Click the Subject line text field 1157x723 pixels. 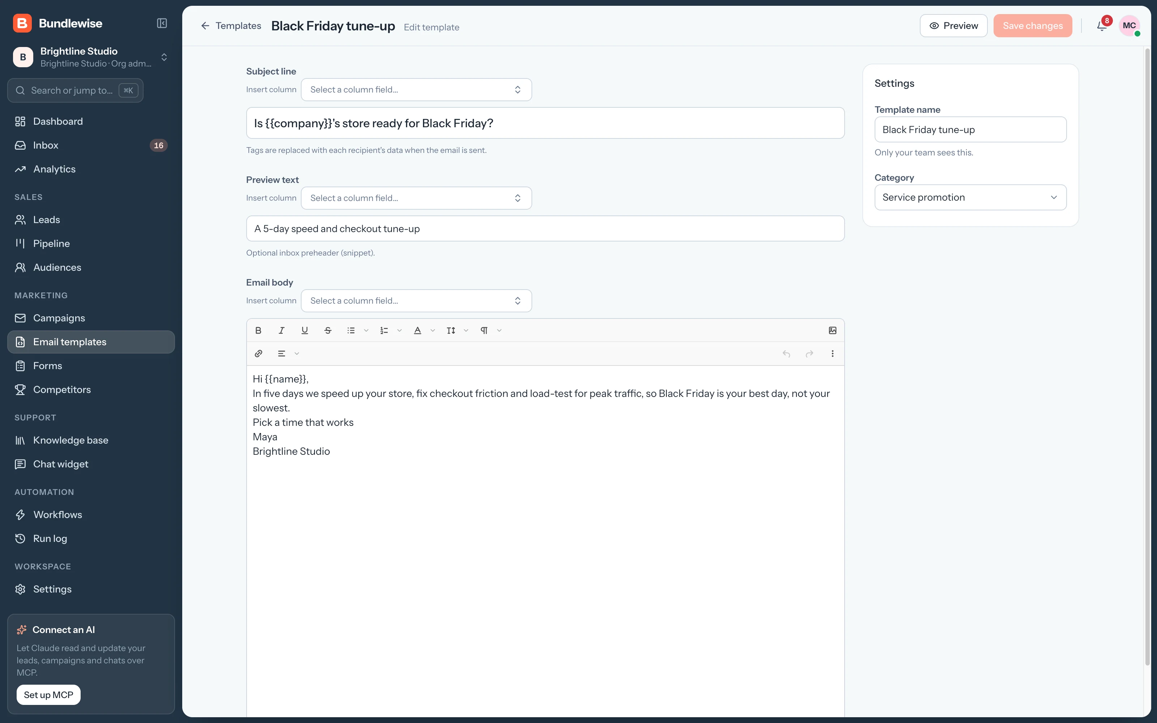(545, 123)
